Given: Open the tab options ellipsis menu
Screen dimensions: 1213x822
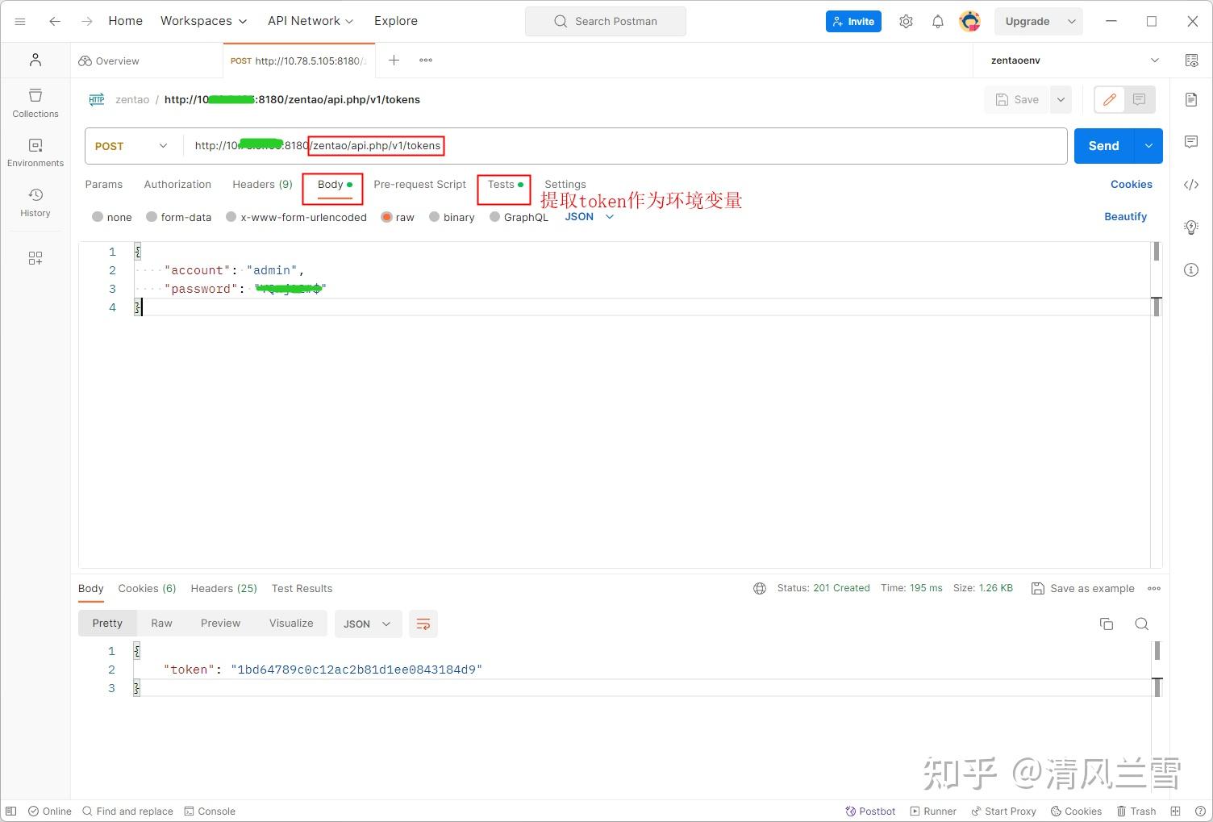Looking at the screenshot, I should tap(426, 61).
